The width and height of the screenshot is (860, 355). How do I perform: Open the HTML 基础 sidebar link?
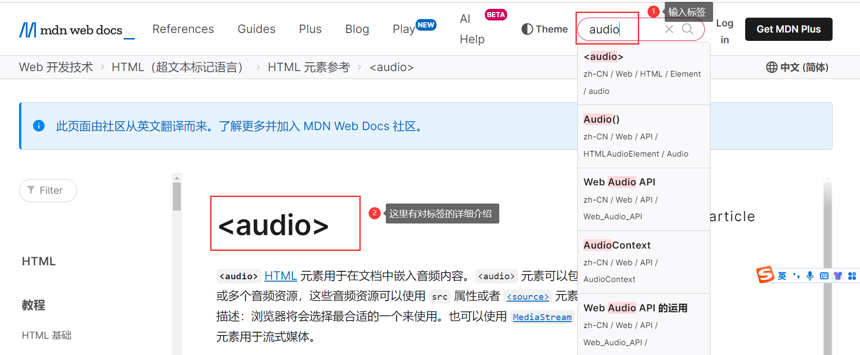(46, 335)
